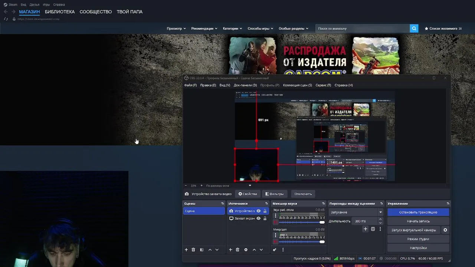Screen dimensions: 475x267
Task: Pop out the Источники dock panel
Action: click(x=266, y=204)
